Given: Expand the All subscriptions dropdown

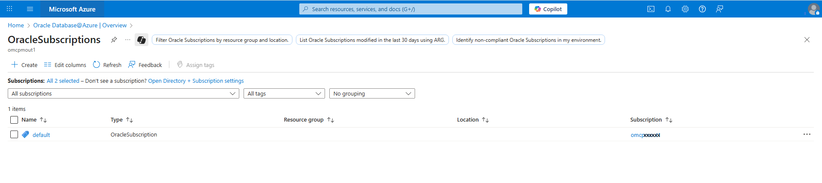Looking at the screenshot, I should [x=123, y=93].
